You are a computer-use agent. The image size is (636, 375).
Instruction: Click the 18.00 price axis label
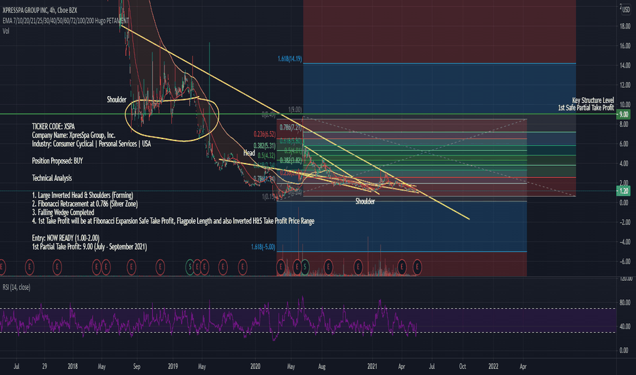click(x=624, y=26)
